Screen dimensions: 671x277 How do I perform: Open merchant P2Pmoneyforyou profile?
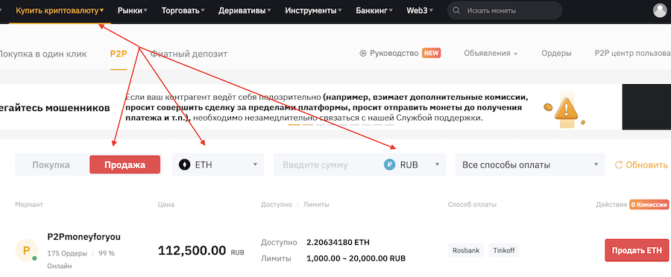84,238
